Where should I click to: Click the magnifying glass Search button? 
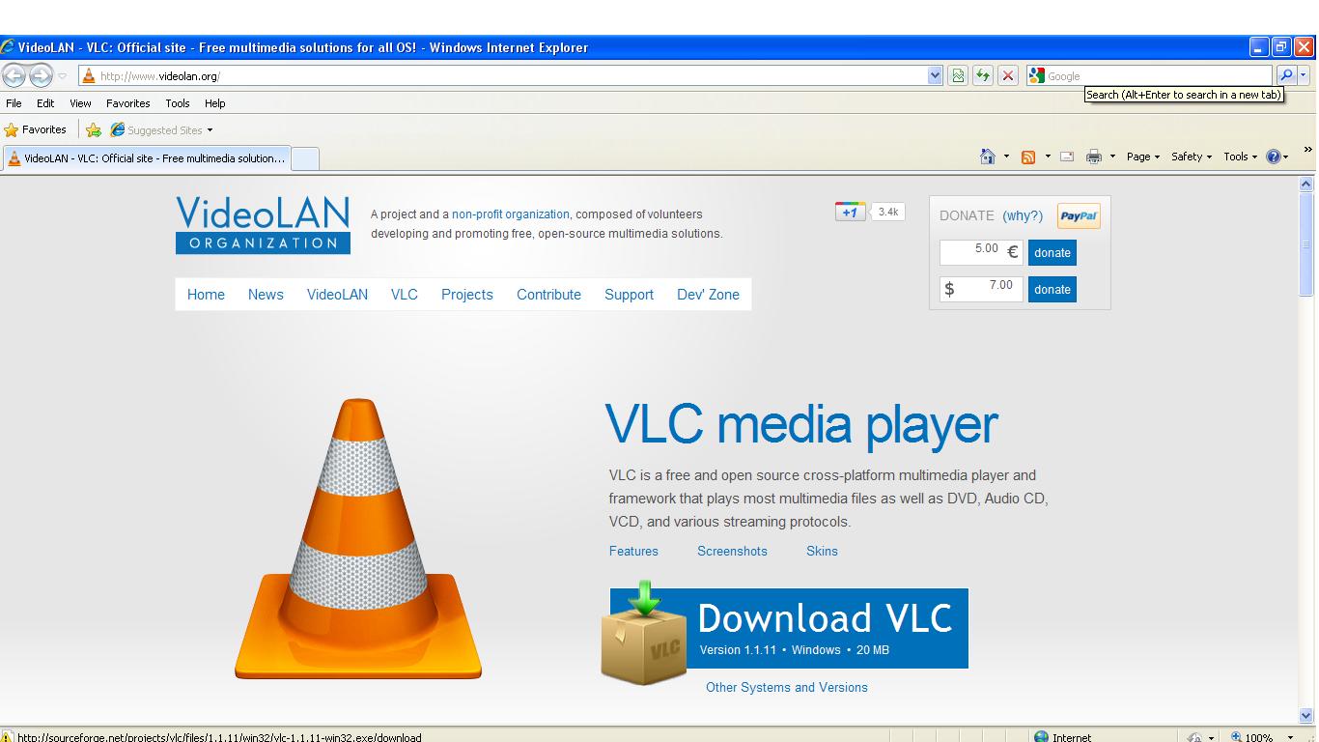[x=1286, y=75]
